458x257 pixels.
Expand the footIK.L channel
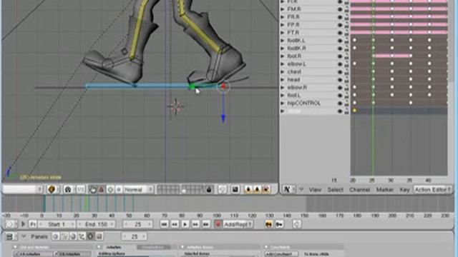click(283, 41)
